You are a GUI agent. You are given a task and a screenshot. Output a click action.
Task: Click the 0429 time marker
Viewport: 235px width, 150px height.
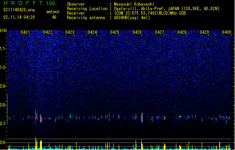point(204,32)
